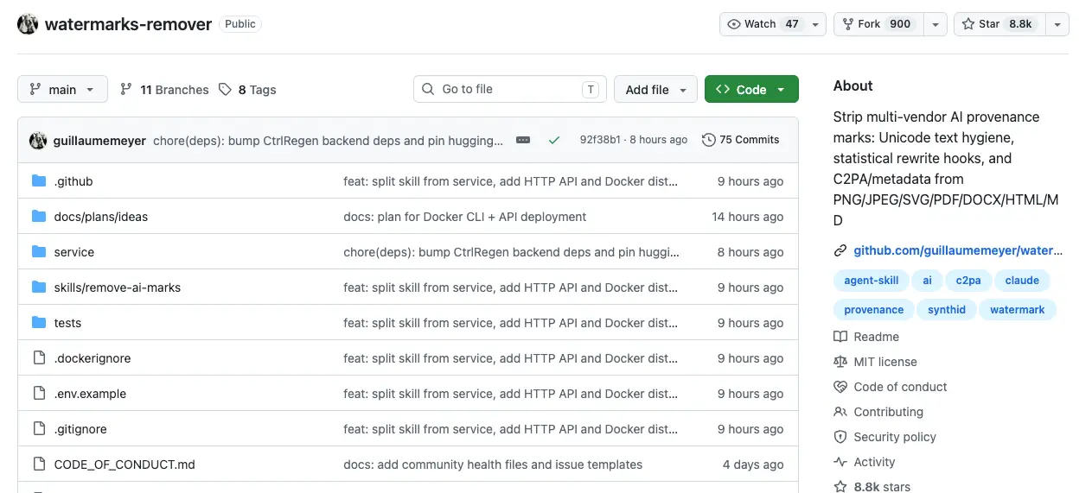This screenshot has width=1092, height=493.
Task: Show the green checkmark commit status details
Action: click(554, 140)
